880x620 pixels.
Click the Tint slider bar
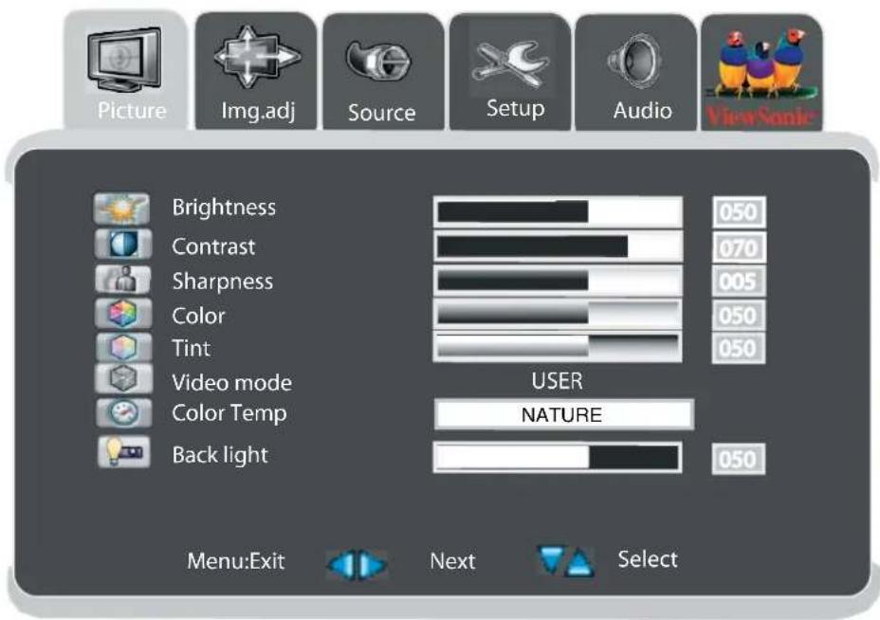click(558, 347)
